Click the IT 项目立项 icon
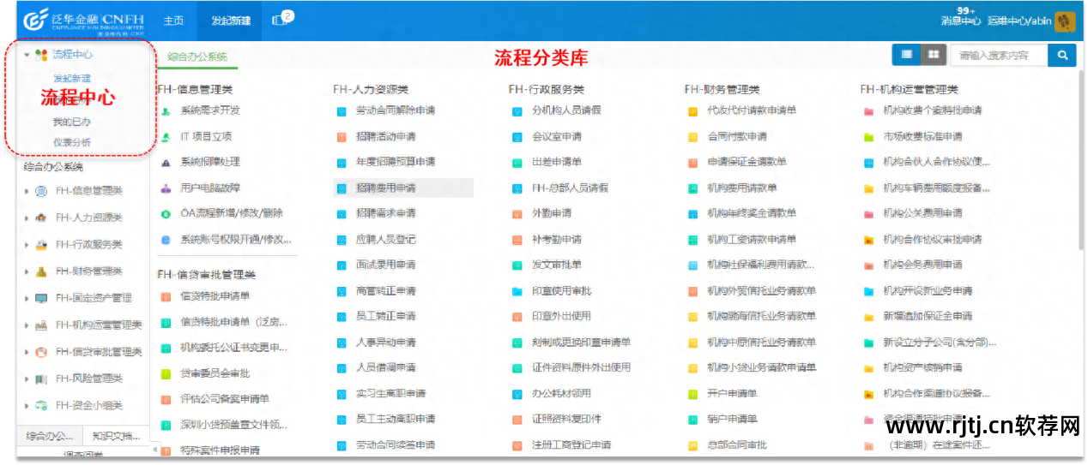This screenshot has height=465, width=1088. tap(166, 136)
